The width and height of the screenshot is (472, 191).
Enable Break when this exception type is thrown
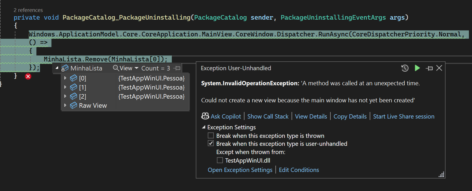coord(211,136)
